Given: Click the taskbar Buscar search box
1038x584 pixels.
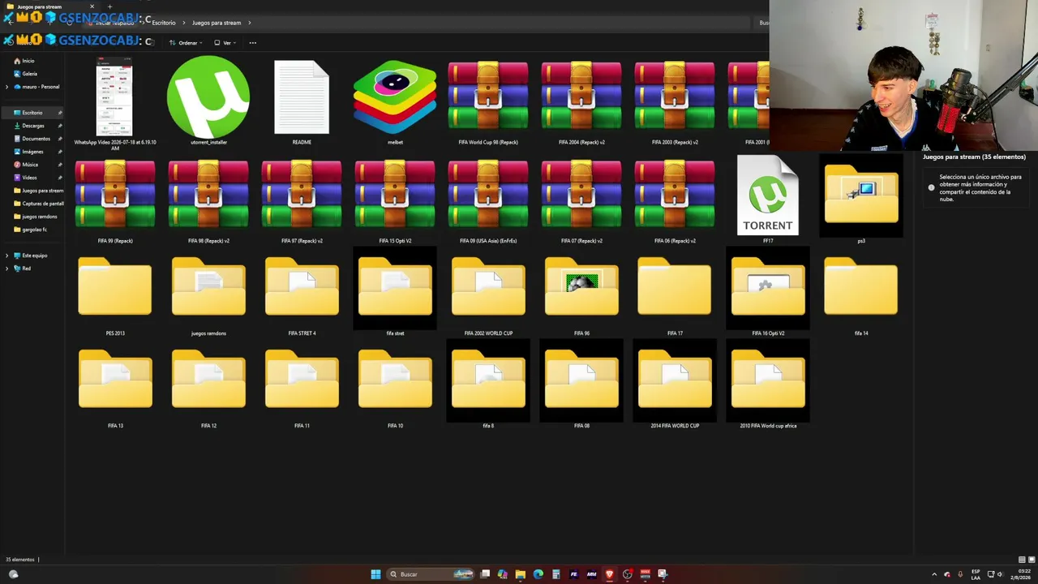Looking at the screenshot, I should pyautogui.click(x=431, y=574).
